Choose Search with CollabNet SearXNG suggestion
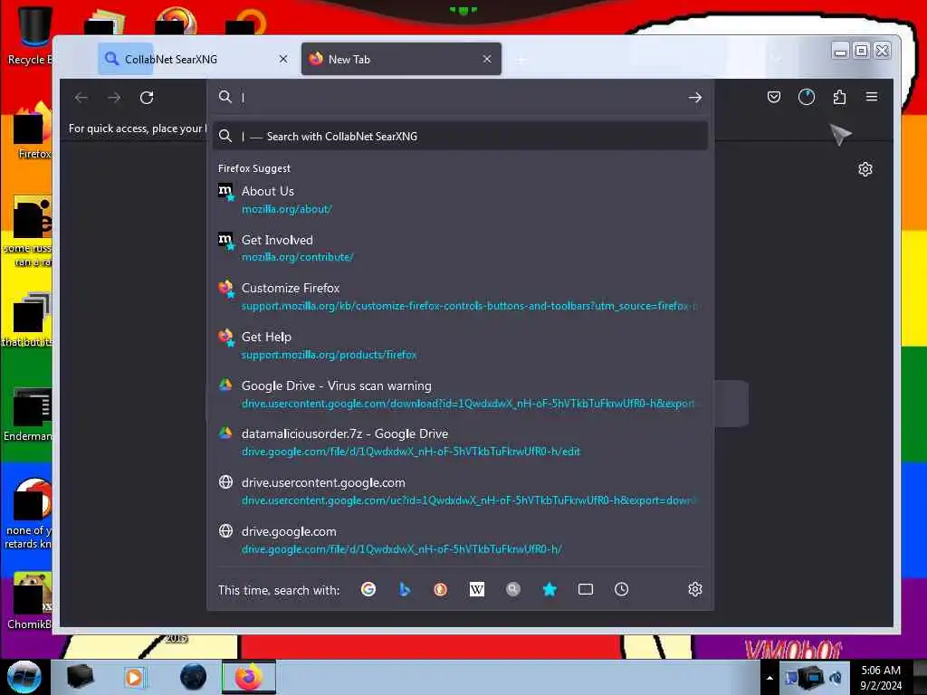927x695 pixels. pyautogui.click(x=460, y=137)
